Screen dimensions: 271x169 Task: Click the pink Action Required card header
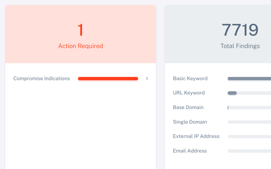tap(80, 34)
